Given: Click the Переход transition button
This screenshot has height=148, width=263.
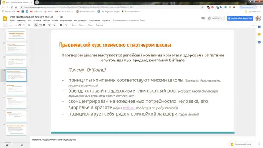Looking at the screenshot, I should pyautogui.click(x=99, y=25).
